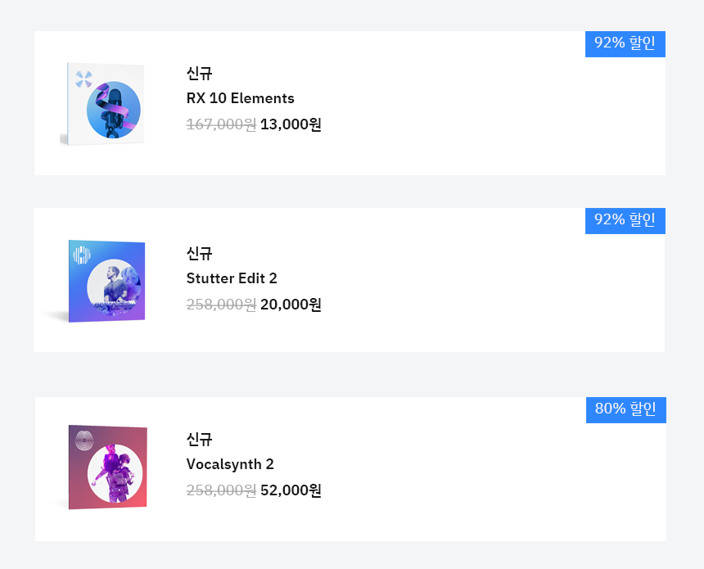Open the RX 10 Elements box image
704x569 pixels.
102,104
